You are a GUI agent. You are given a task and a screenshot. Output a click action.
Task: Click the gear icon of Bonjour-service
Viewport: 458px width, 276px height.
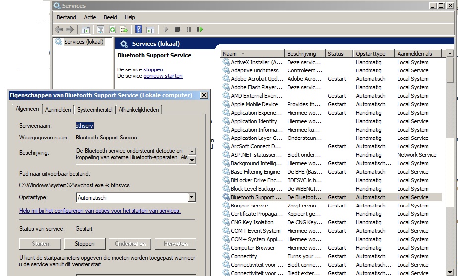point(226,206)
